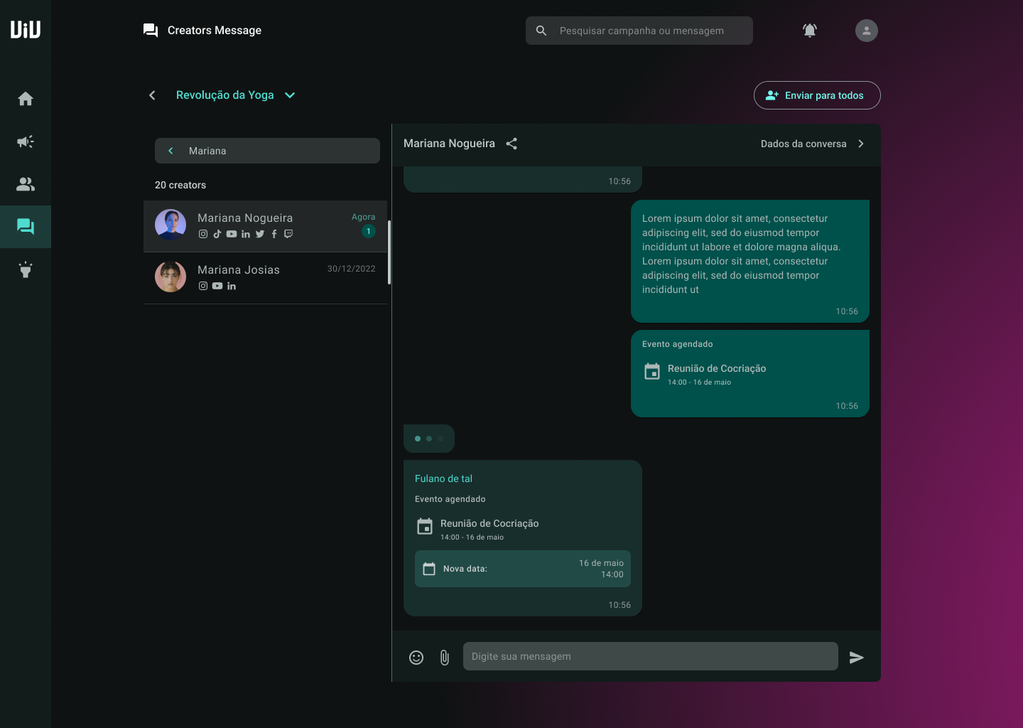Image resolution: width=1023 pixels, height=728 pixels.
Task: Click Mariana Josias's avatar thumbnail
Action: coord(170,277)
